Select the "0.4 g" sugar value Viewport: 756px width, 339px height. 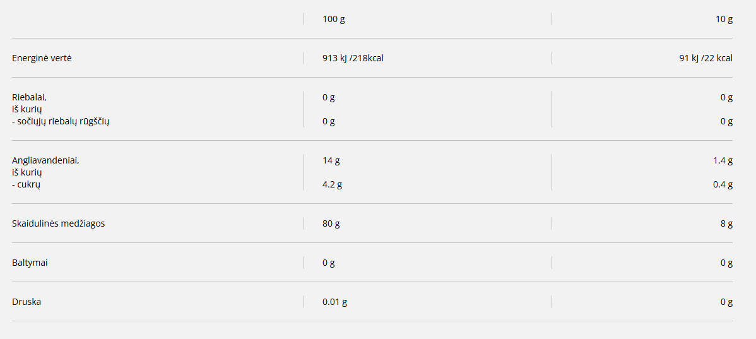pos(723,184)
